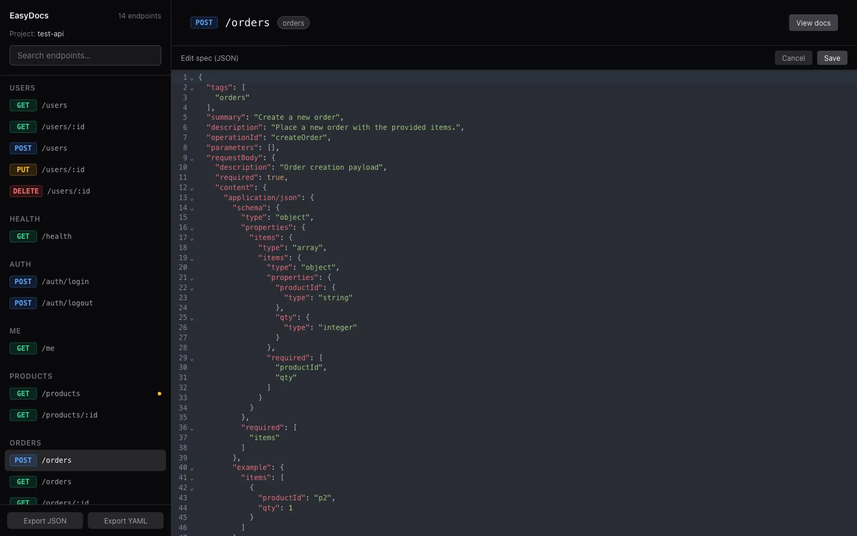Viewport: 857px width, 536px height.
Task: Click the EasyDocs title
Action: 29,15
